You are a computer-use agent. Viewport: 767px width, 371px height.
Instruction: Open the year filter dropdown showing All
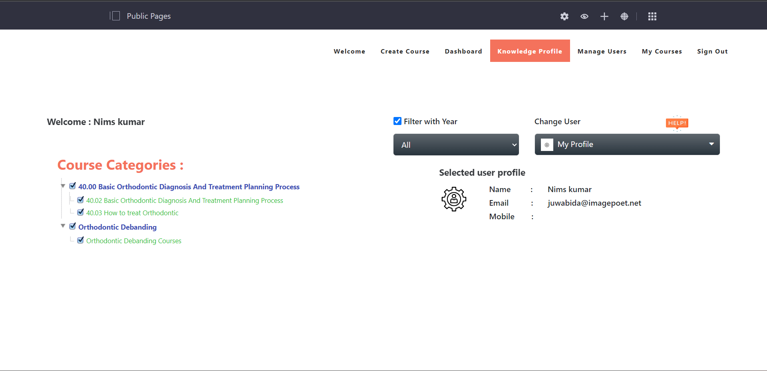point(456,145)
